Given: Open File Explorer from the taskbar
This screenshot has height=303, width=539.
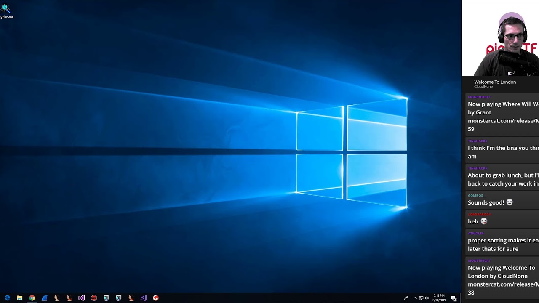Looking at the screenshot, I should 19,298.
